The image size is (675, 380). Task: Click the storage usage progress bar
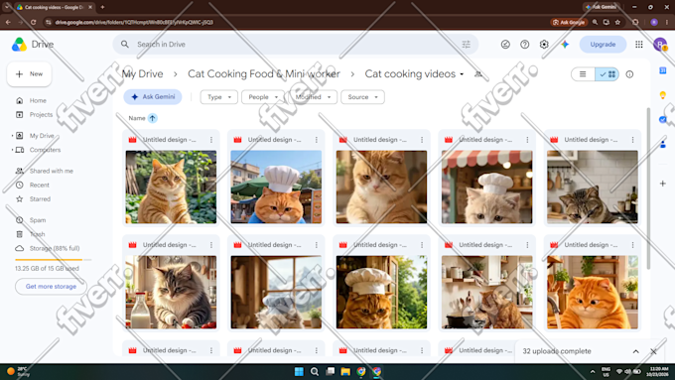coord(54,260)
